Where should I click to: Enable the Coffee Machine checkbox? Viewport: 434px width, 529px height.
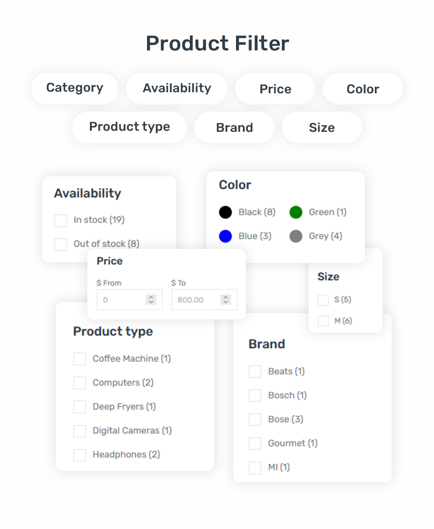[x=80, y=359]
